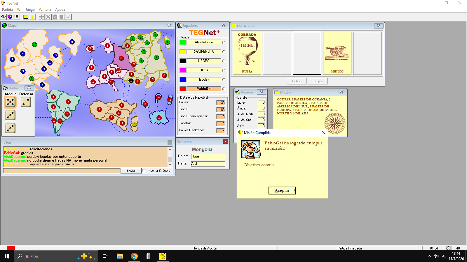The image size is (467, 262).
Task: Close the Selección panel with red X
Action: (225, 141)
